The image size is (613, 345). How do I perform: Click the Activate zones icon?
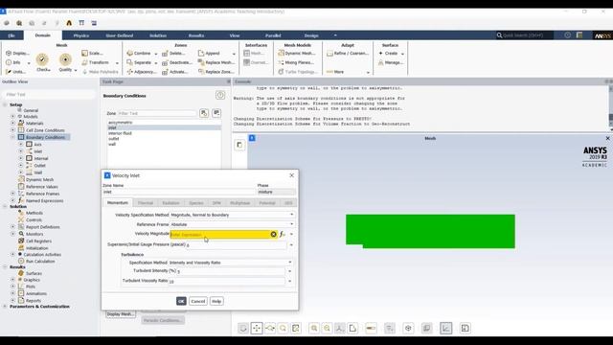coord(165,72)
